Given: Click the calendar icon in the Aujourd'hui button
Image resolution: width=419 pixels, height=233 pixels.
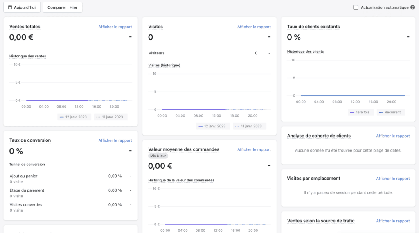Looking at the screenshot, I should point(10,7).
